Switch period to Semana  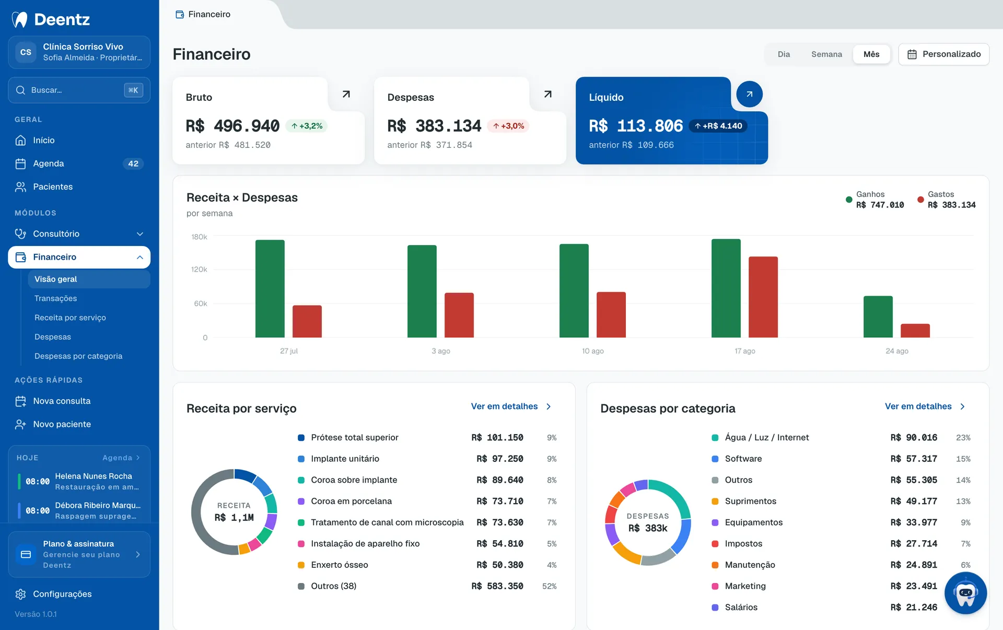pos(826,54)
